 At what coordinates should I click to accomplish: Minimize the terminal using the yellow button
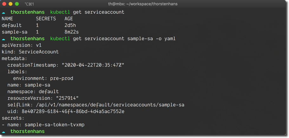pyautogui.click(x=10, y=4)
